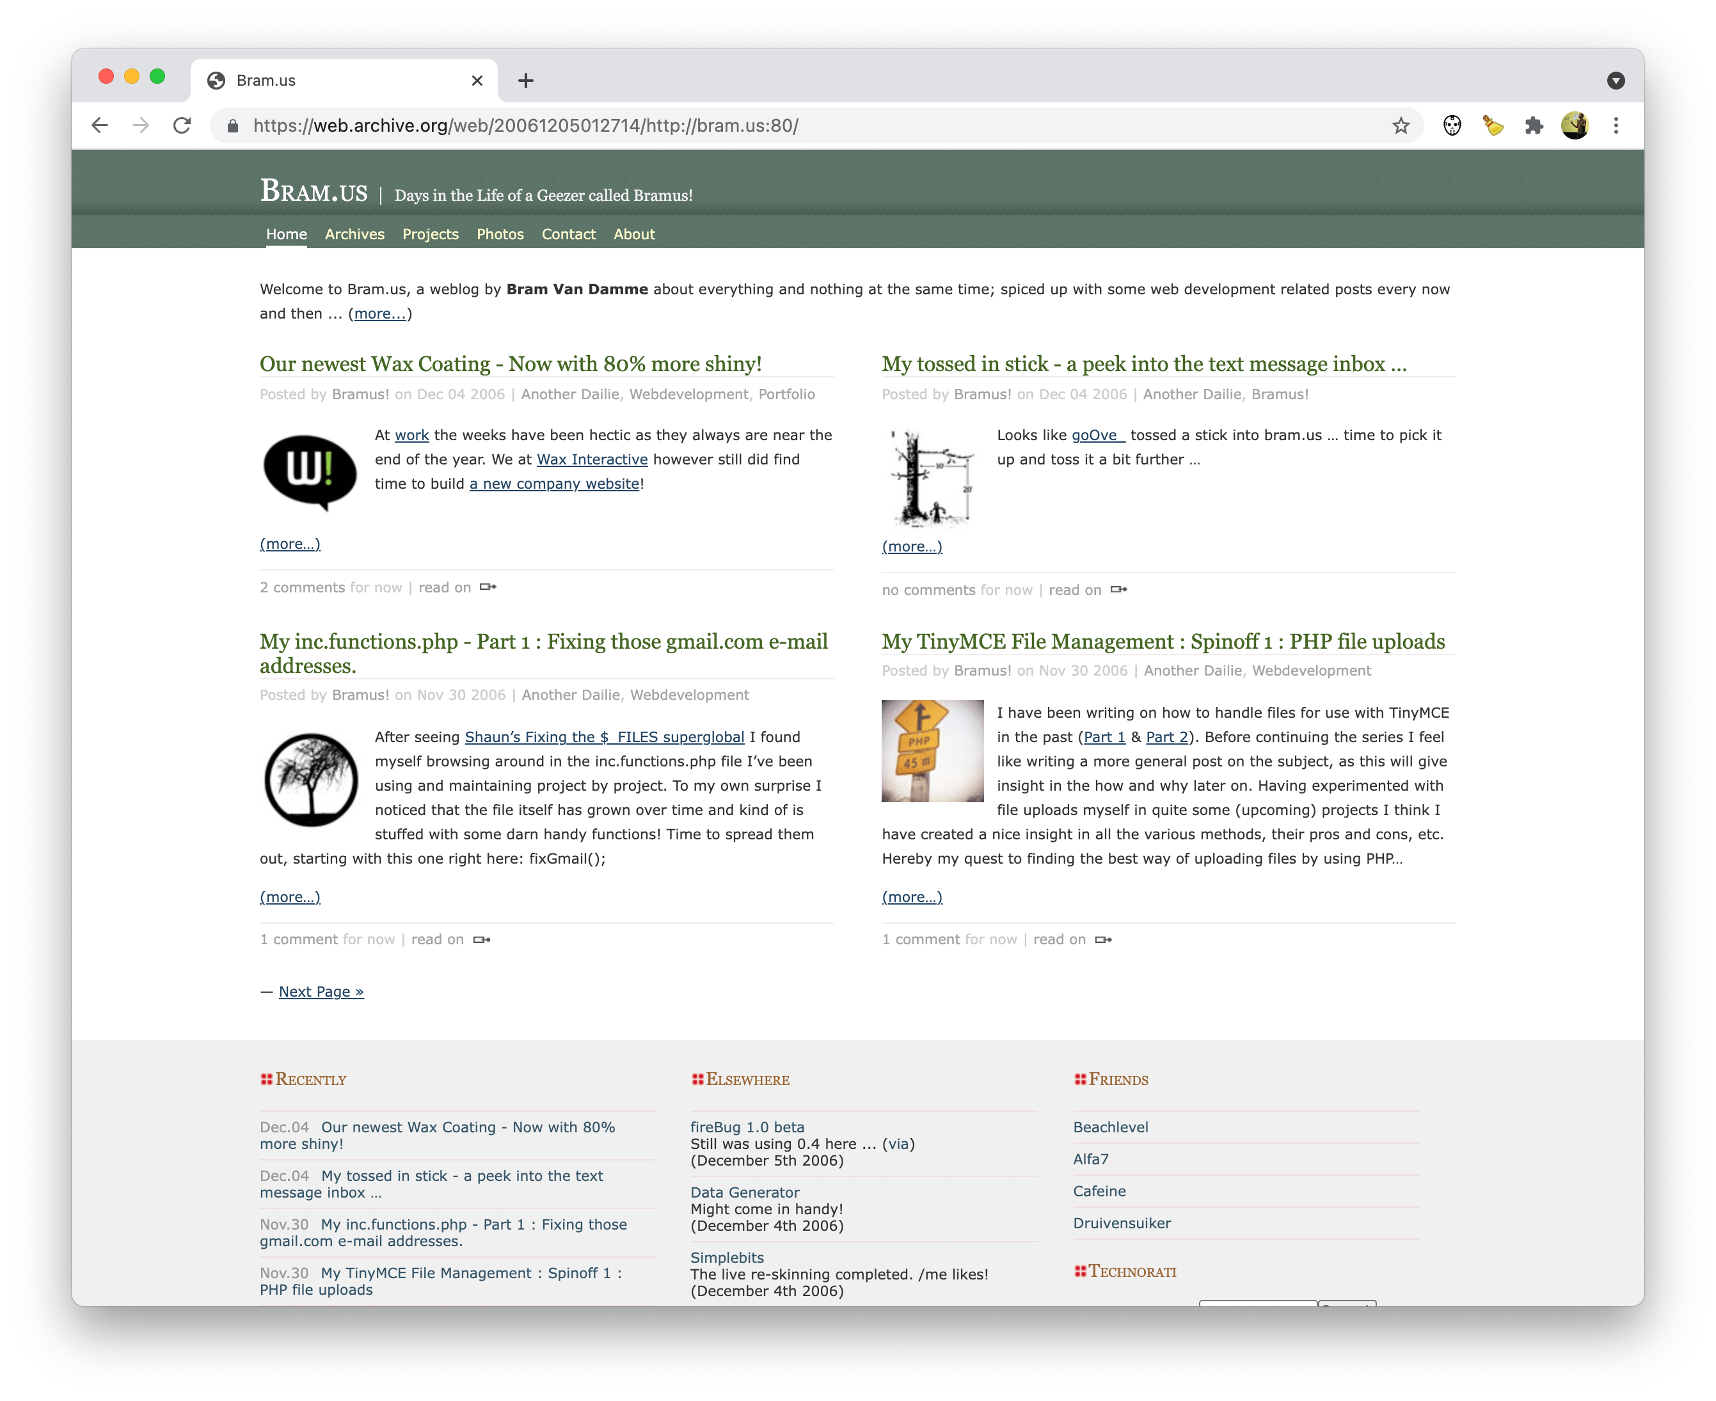1716x1401 pixels.
Task: Click the Wax Interactive logo thumbnail
Action: (310, 471)
